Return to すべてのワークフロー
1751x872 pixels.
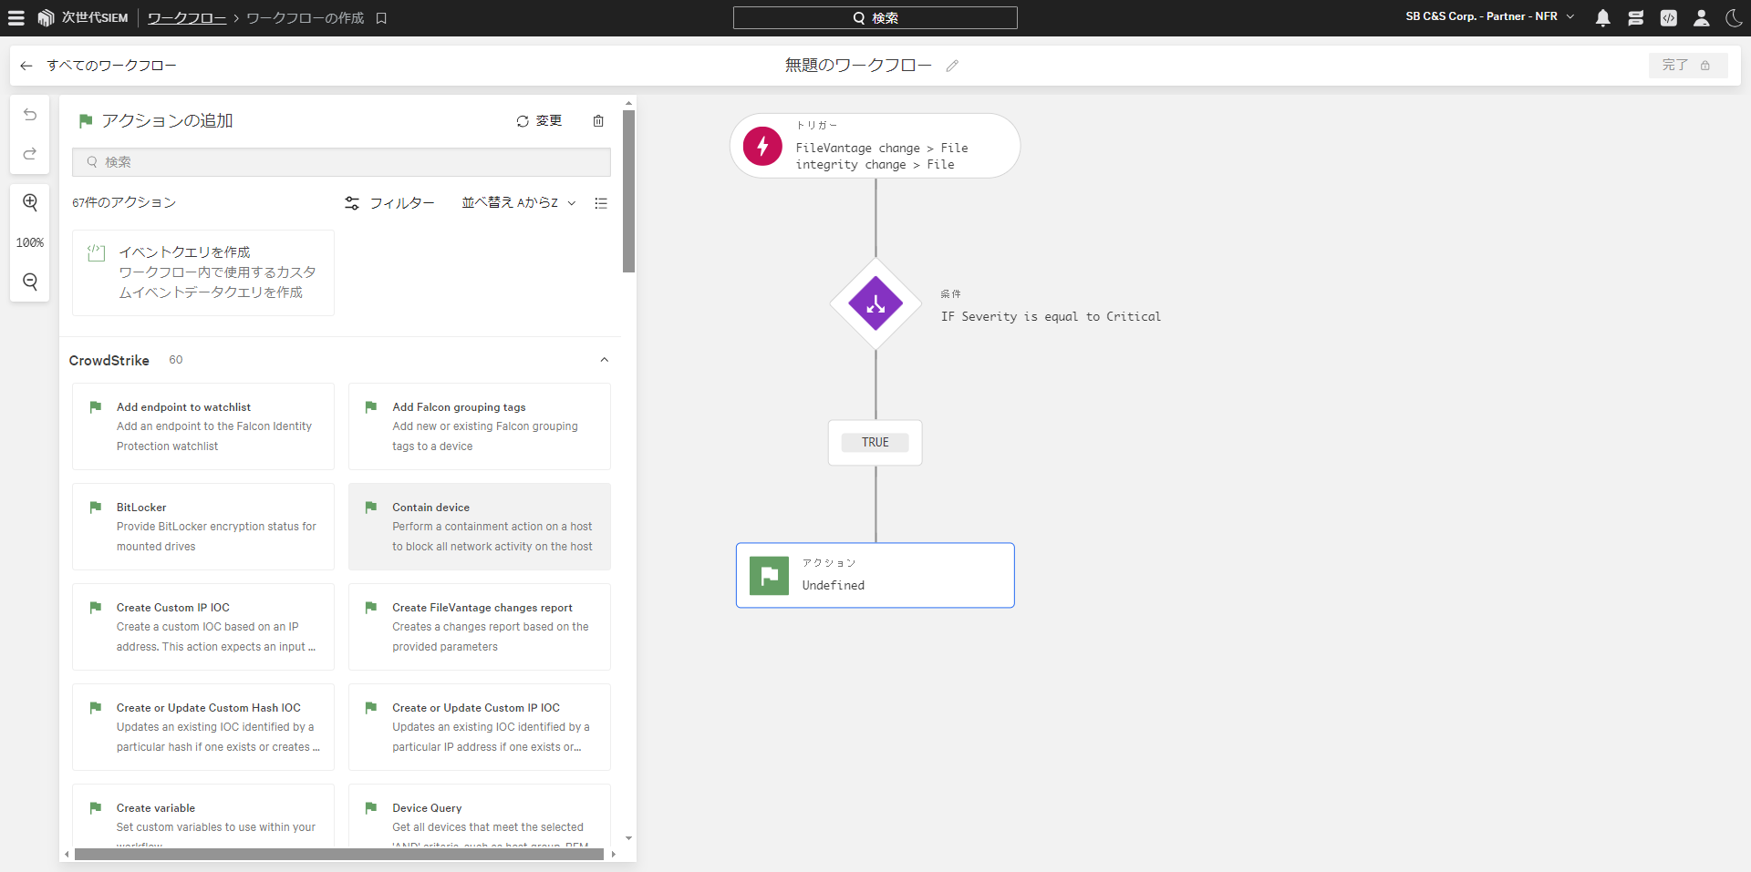coord(111,66)
